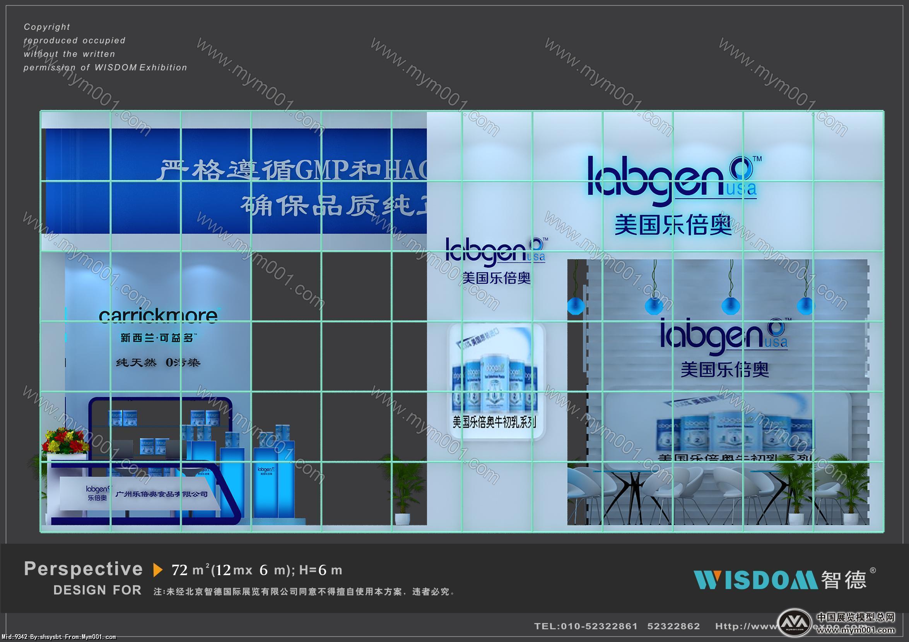The width and height of the screenshot is (909, 642).
Task: Click the "DESIGN FOR" label
Action: click(97, 590)
